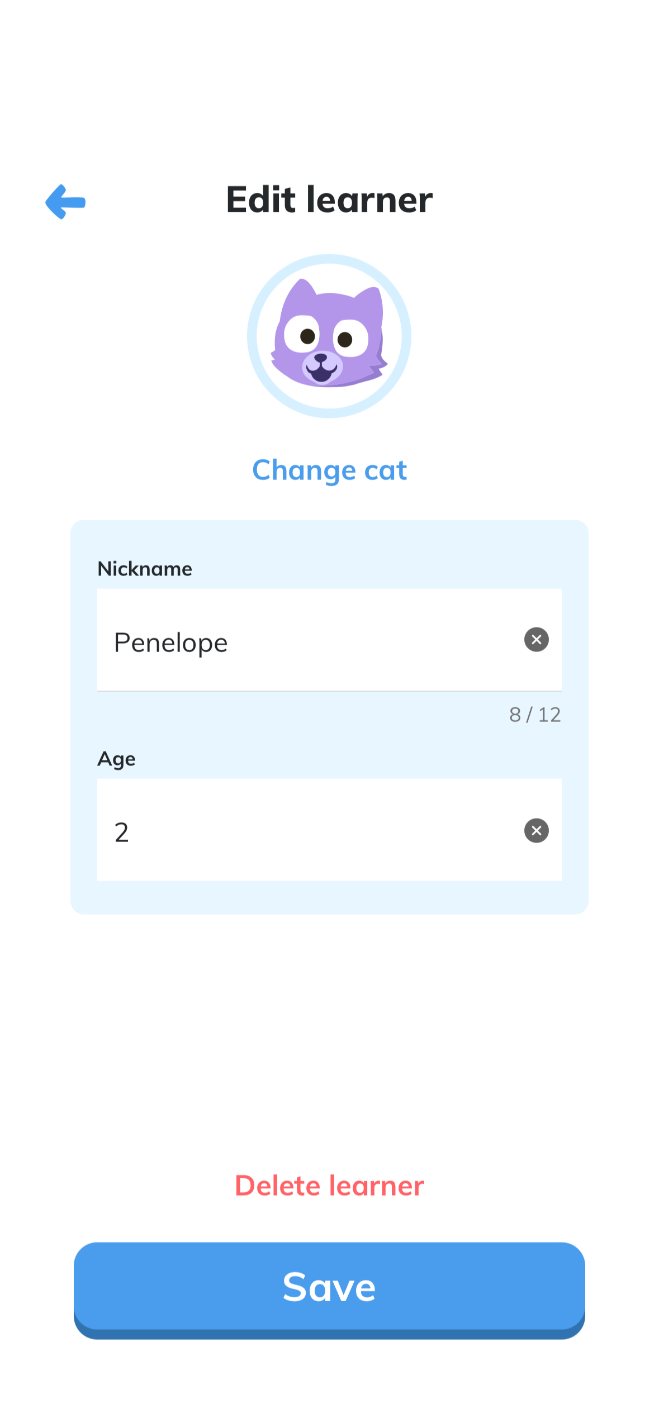Click the Edit learner title text
This screenshot has width=659, height=1428.
329,200
